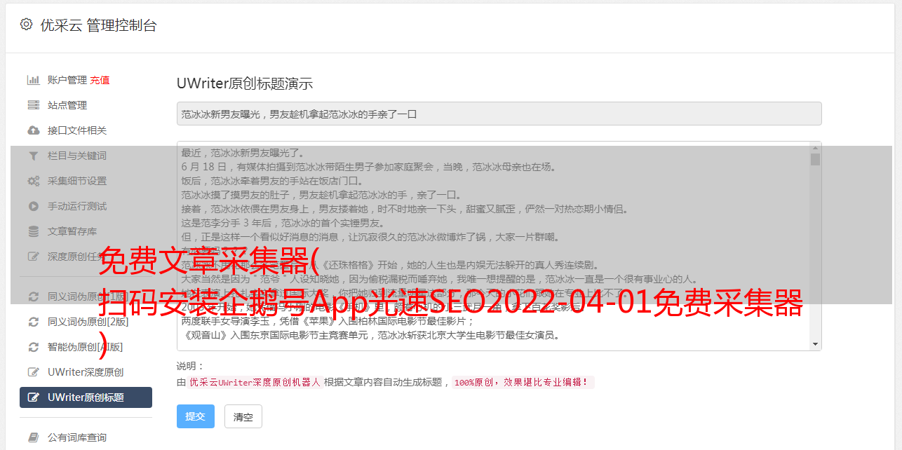Click the server icon for 站点管理
Viewport: 902px width, 450px height.
[33, 105]
